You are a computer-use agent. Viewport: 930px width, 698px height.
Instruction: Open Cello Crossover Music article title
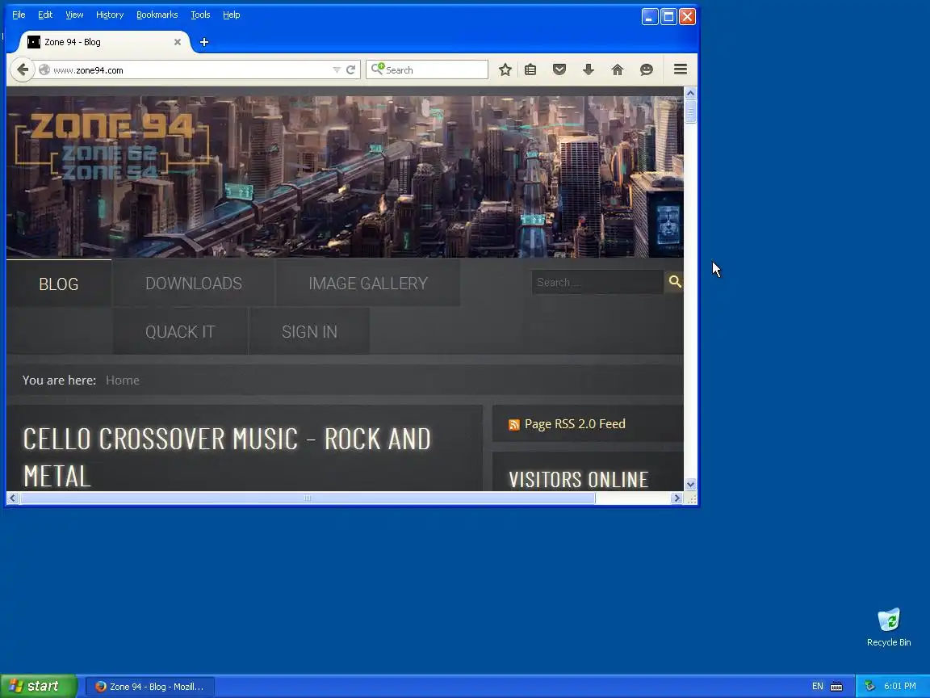click(x=227, y=457)
